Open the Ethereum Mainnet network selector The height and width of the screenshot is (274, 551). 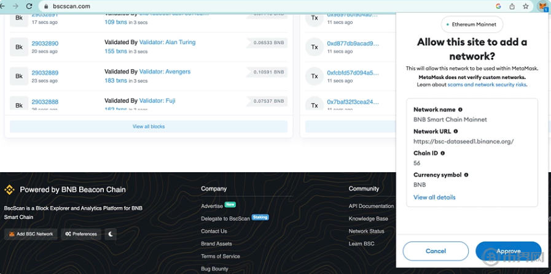point(472,25)
